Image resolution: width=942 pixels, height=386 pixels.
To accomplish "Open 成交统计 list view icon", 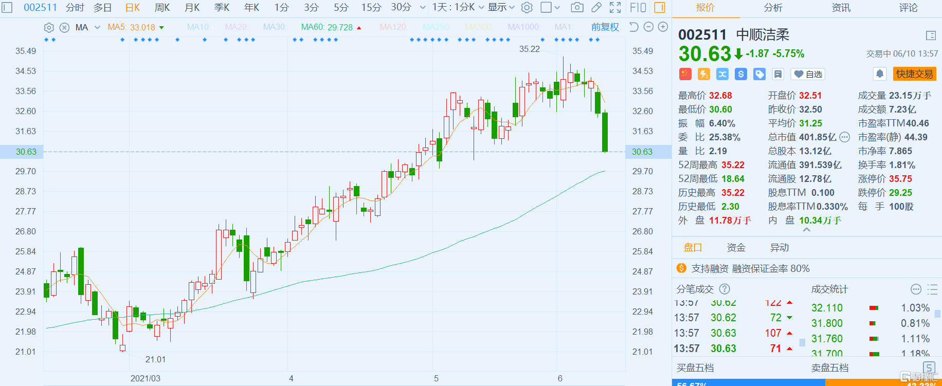I will 932,289.
